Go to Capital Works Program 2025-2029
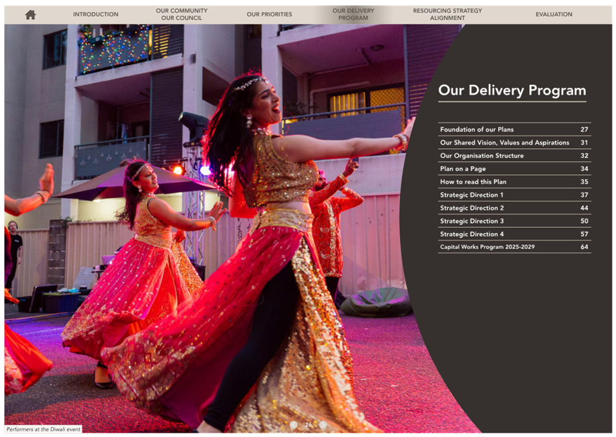This screenshot has height=437, width=616. [x=514, y=247]
